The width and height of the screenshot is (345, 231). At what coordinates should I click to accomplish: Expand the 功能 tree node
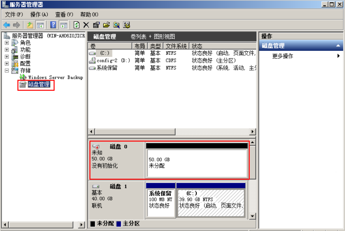pyautogui.click(x=7, y=50)
